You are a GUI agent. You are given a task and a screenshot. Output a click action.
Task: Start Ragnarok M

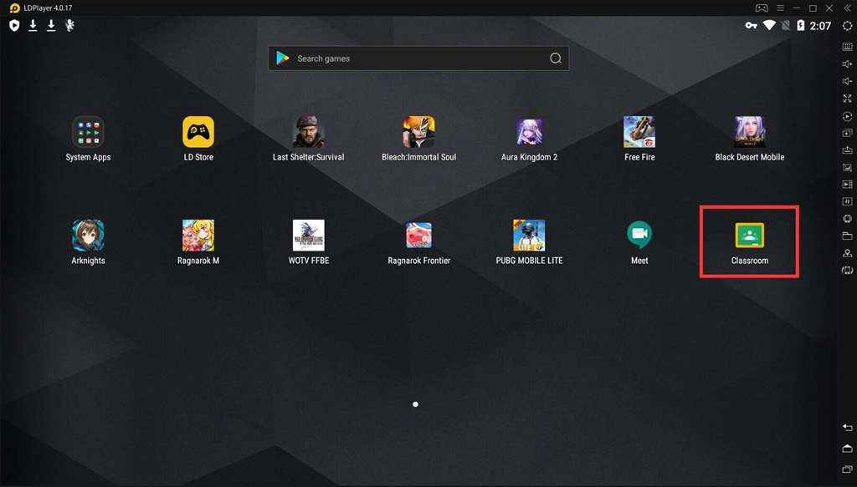[198, 235]
